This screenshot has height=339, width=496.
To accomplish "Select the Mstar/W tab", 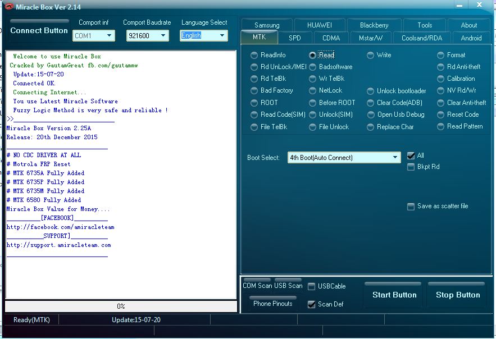I will (370, 38).
